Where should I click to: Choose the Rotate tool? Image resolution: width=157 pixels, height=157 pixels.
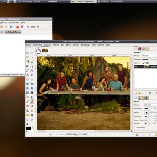pos(27,84)
